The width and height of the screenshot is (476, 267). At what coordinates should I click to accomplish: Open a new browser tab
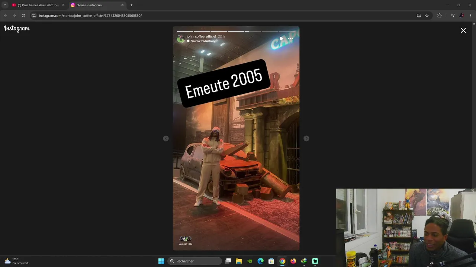[131, 5]
